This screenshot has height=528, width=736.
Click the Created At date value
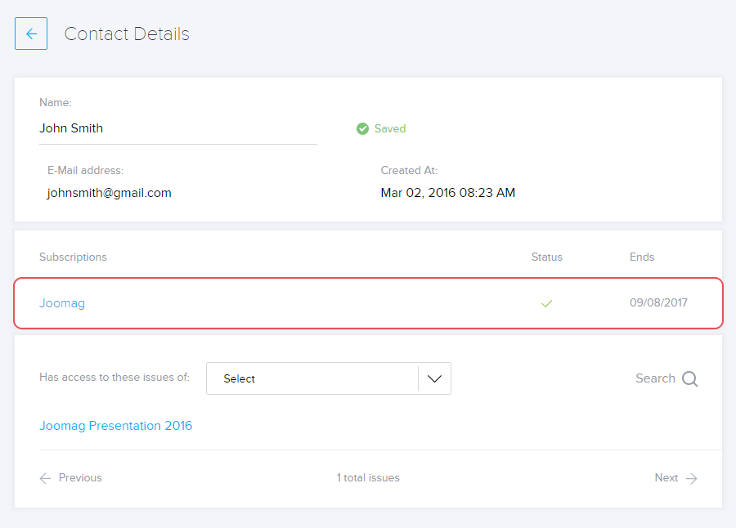tap(447, 193)
